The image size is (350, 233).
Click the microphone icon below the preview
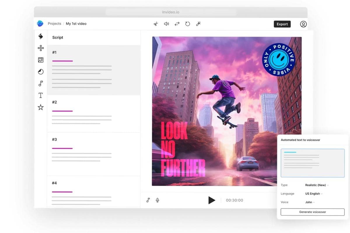click(x=157, y=200)
